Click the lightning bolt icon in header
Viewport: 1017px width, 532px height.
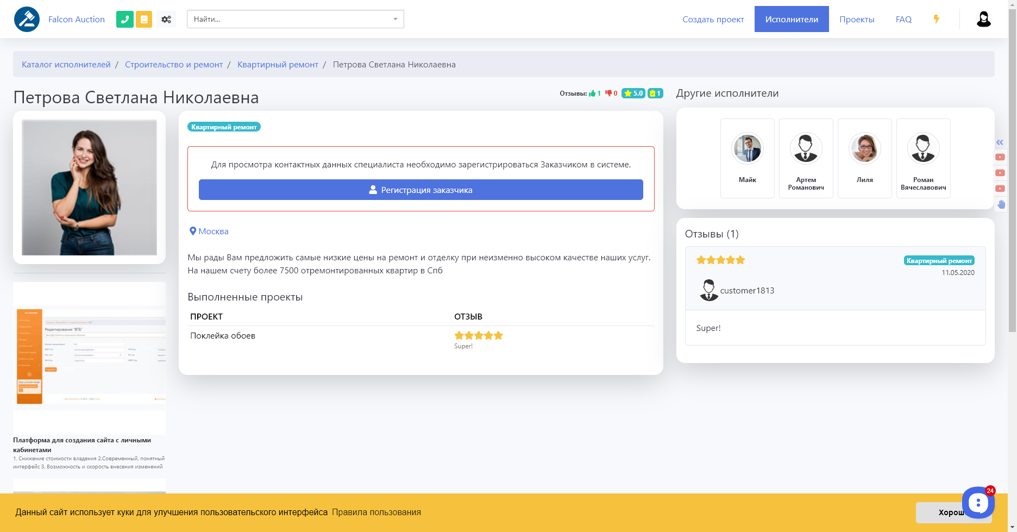pyautogui.click(x=936, y=19)
